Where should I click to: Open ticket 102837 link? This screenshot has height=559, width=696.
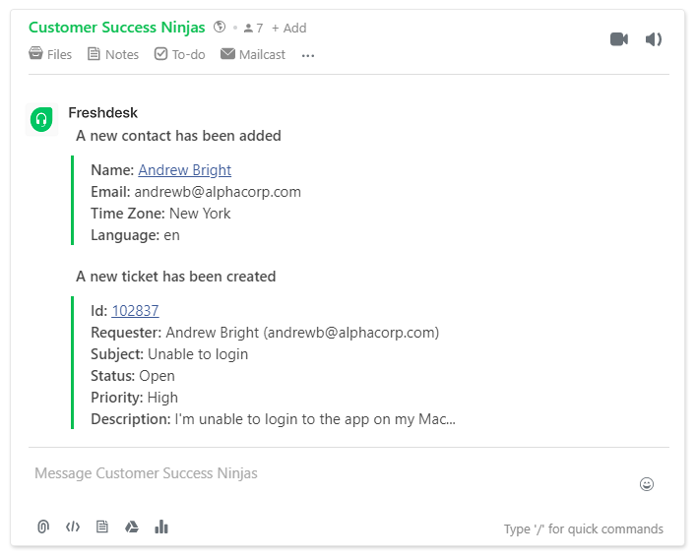pyautogui.click(x=135, y=311)
